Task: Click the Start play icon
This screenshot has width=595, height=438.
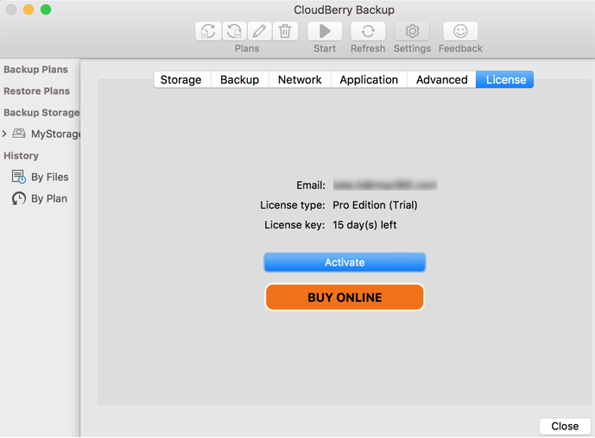Action: [325, 31]
